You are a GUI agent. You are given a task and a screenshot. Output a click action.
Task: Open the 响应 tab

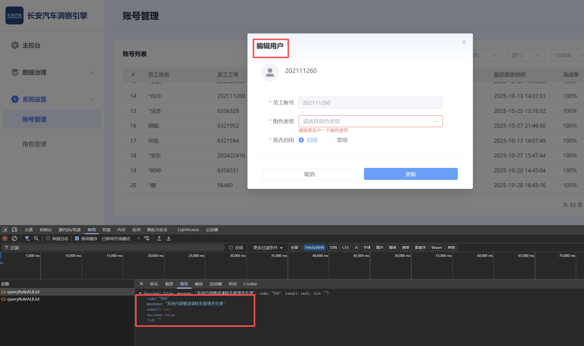coord(199,284)
